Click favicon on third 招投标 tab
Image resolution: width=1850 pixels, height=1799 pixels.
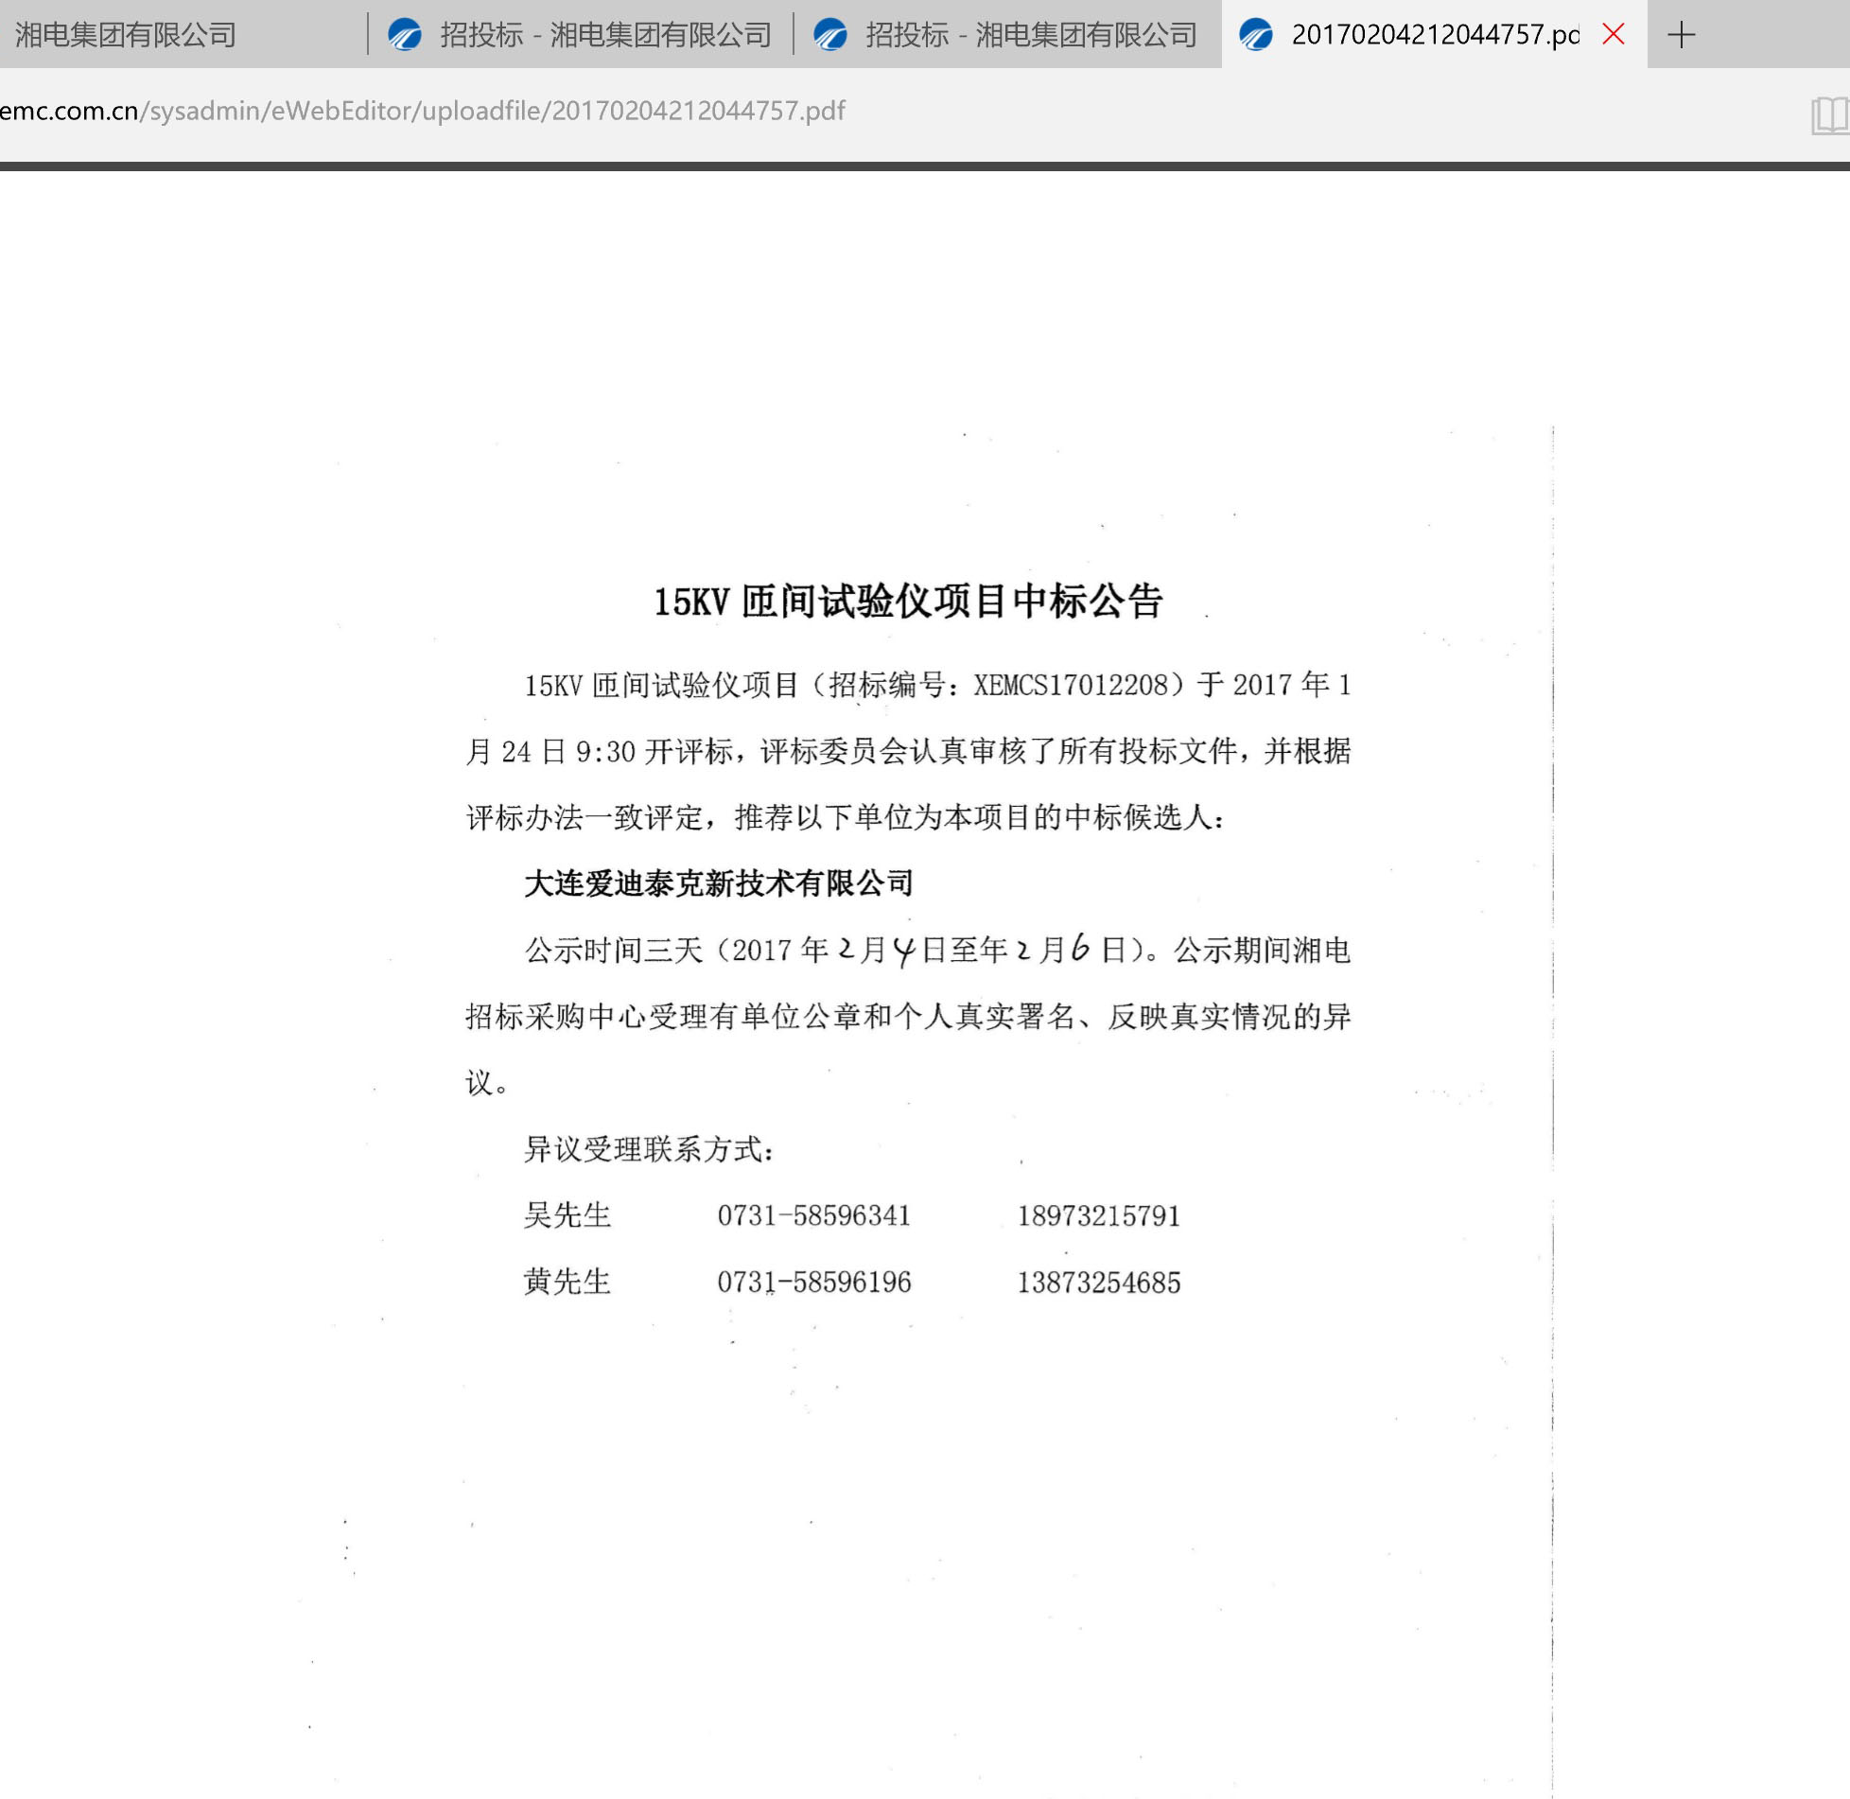830,35
